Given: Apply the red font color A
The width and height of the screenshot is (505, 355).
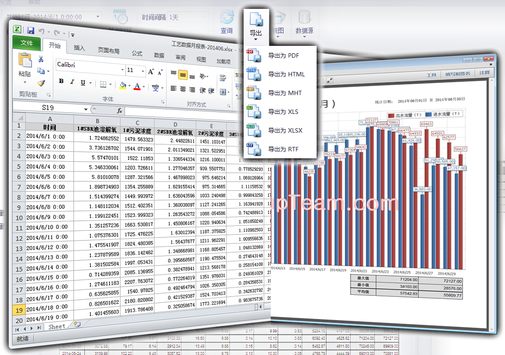Looking at the screenshot, I should (x=137, y=86).
